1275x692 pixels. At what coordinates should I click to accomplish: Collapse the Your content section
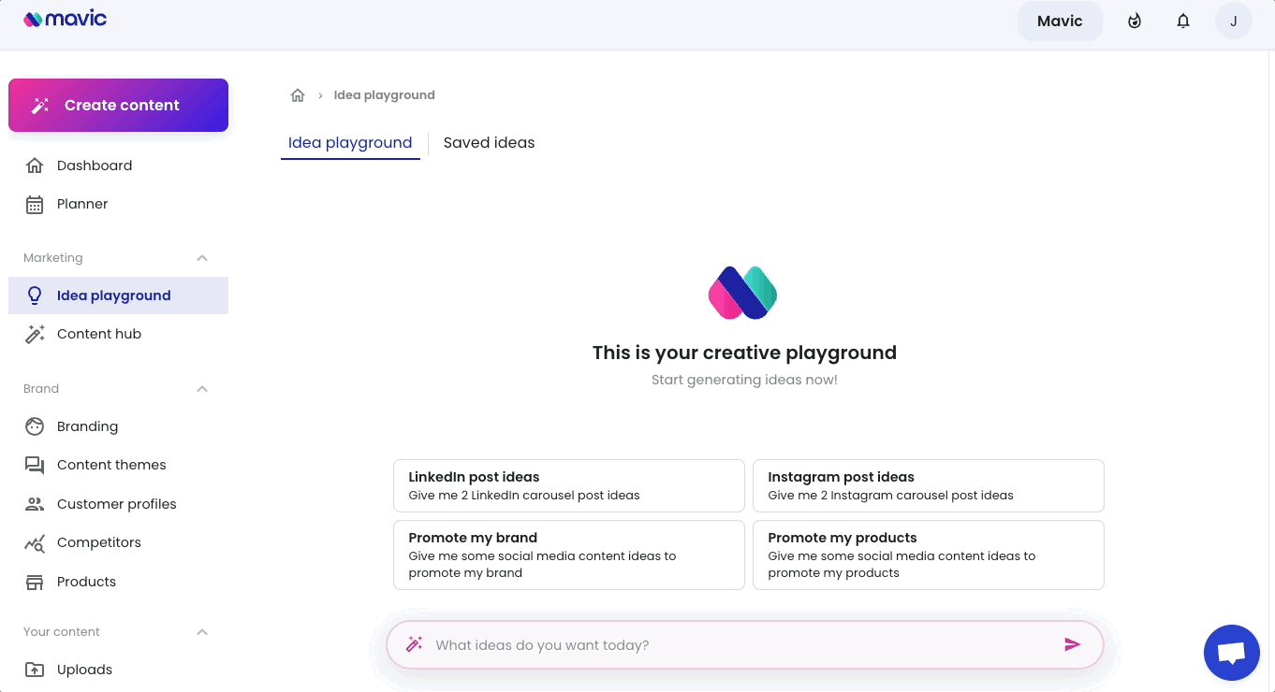(202, 632)
